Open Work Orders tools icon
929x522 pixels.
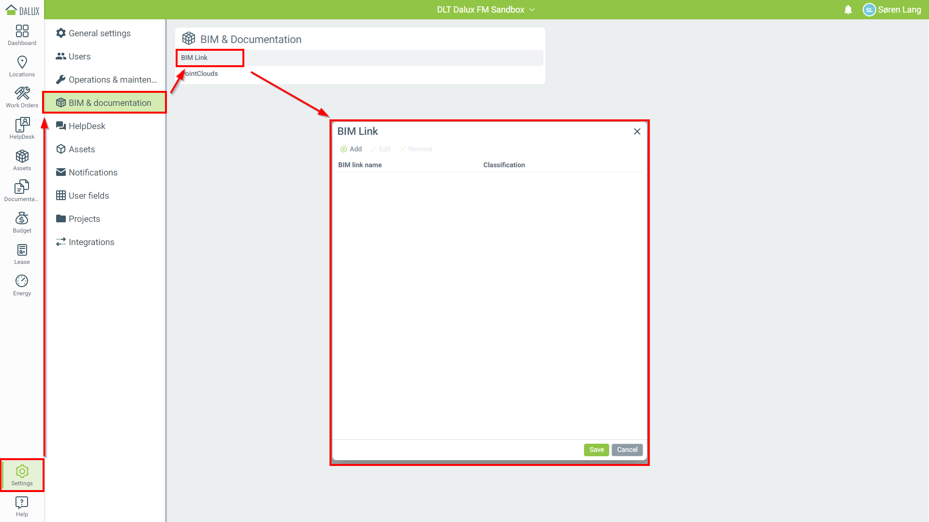[22, 97]
